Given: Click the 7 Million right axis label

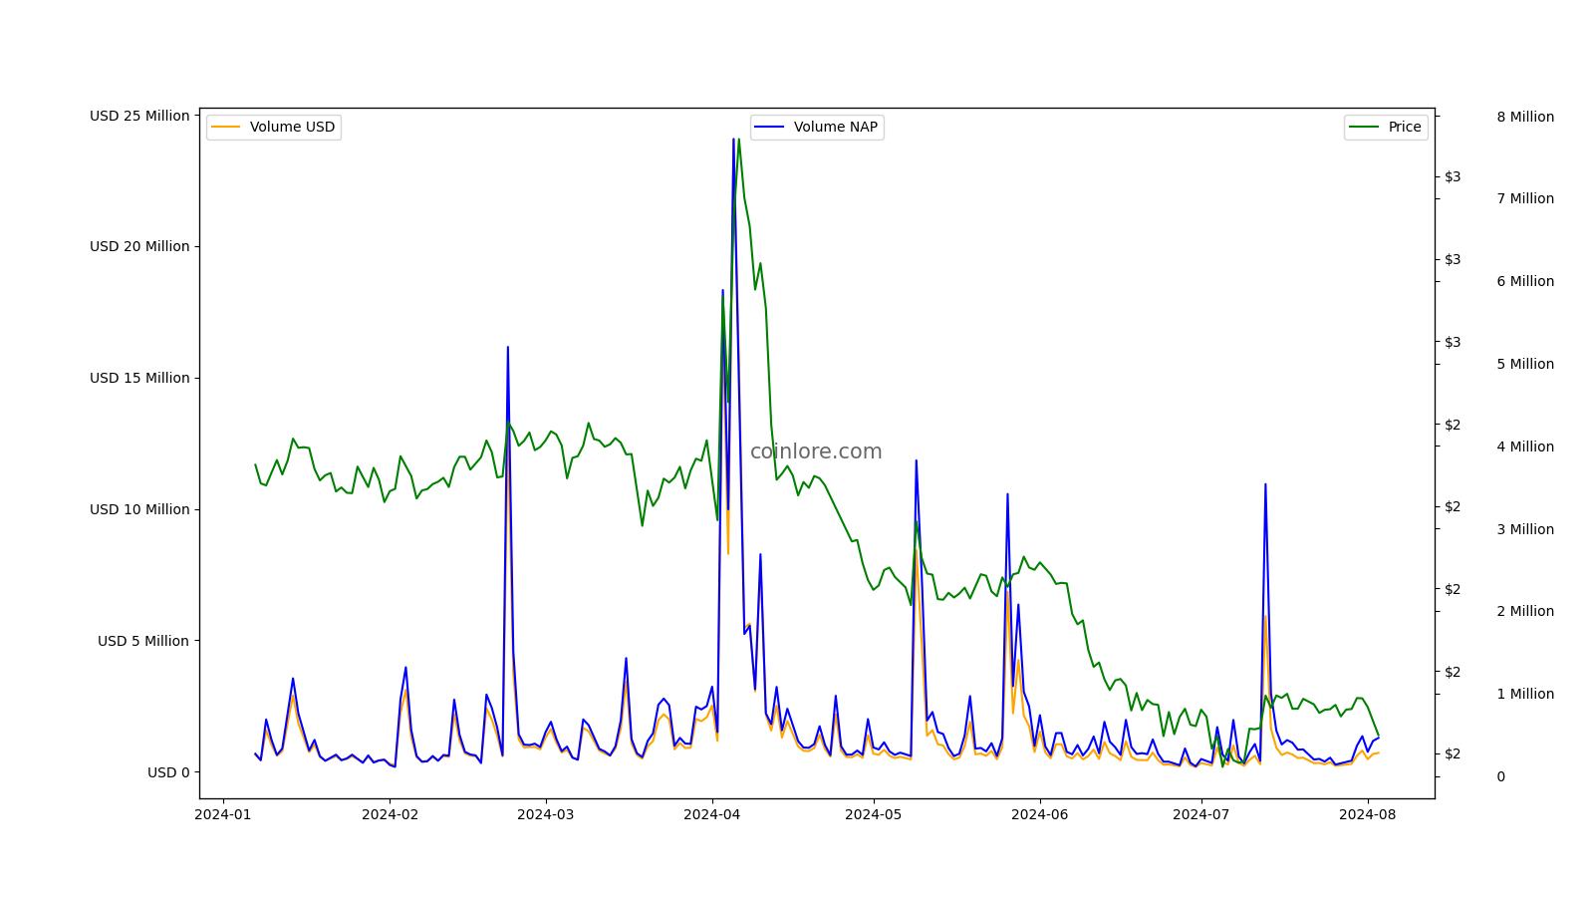Looking at the screenshot, I should click(1525, 199).
